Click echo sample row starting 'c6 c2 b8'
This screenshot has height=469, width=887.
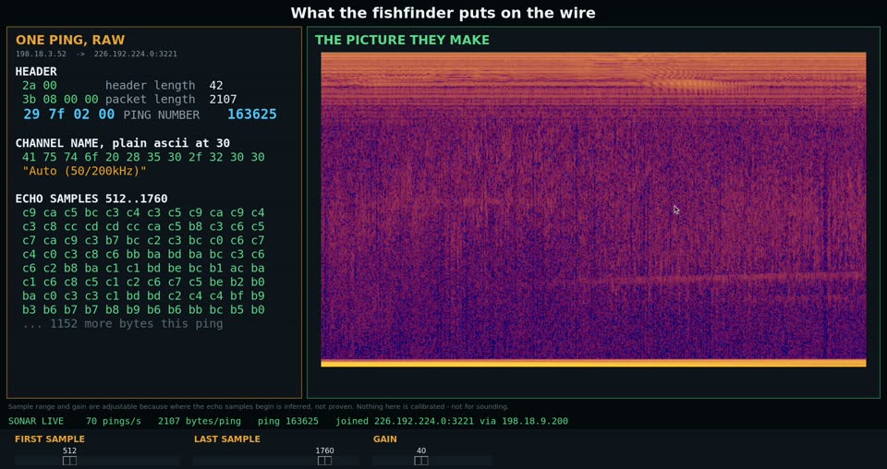[x=143, y=269]
